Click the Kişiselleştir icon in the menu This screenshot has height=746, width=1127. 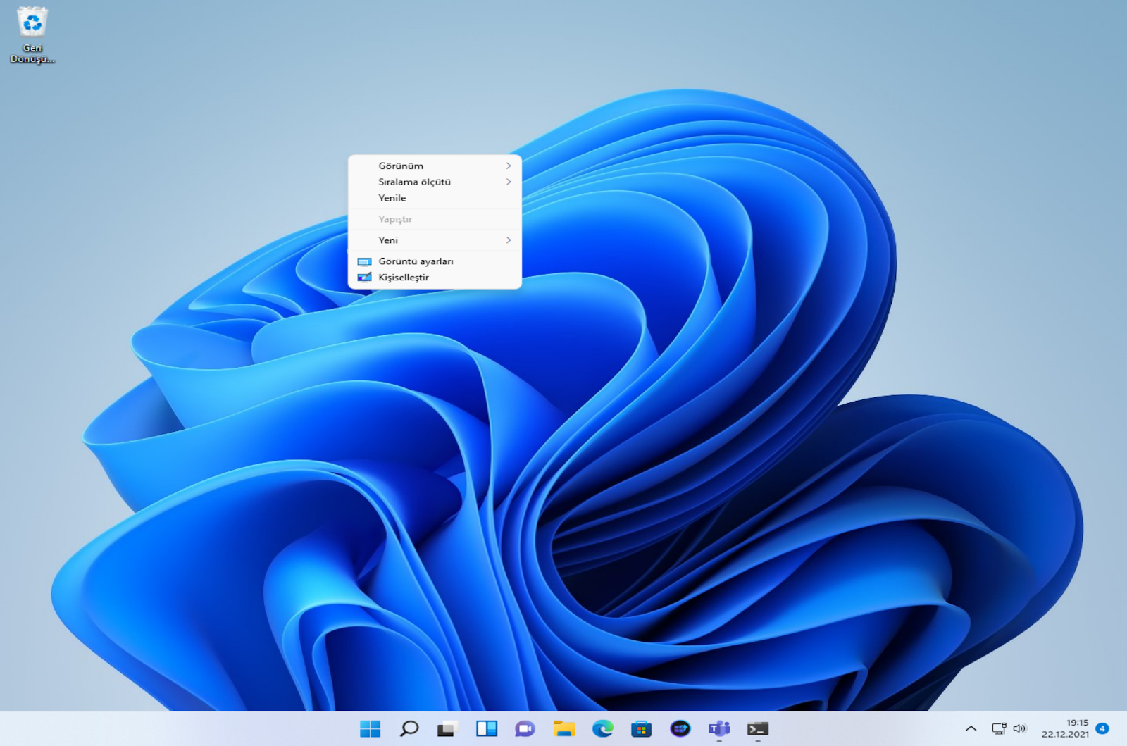(x=364, y=278)
